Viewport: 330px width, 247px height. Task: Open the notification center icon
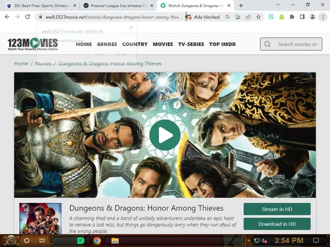pyautogui.click(x=316, y=241)
